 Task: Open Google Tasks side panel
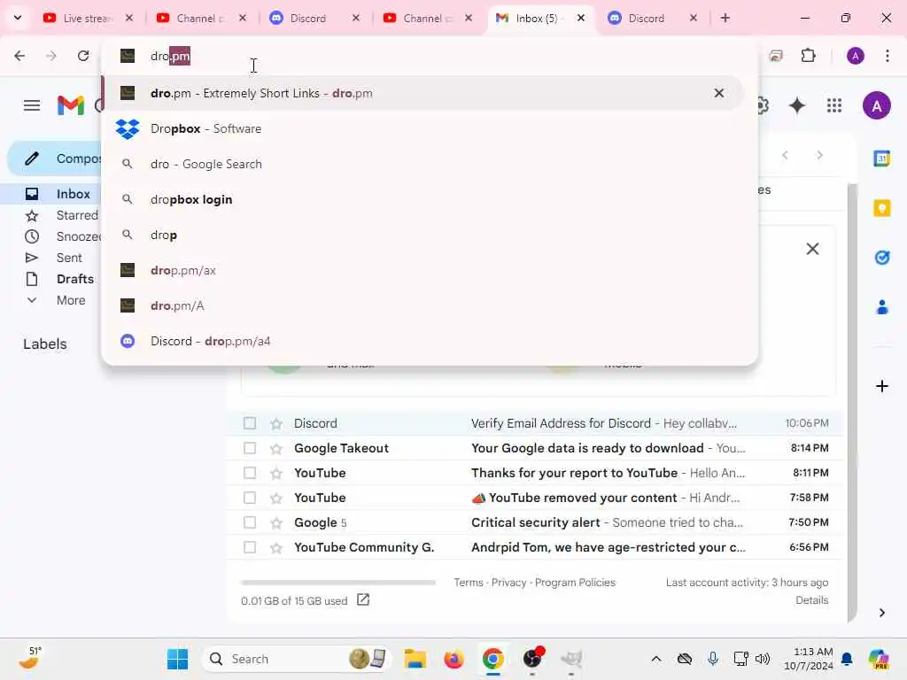(x=882, y=258)
